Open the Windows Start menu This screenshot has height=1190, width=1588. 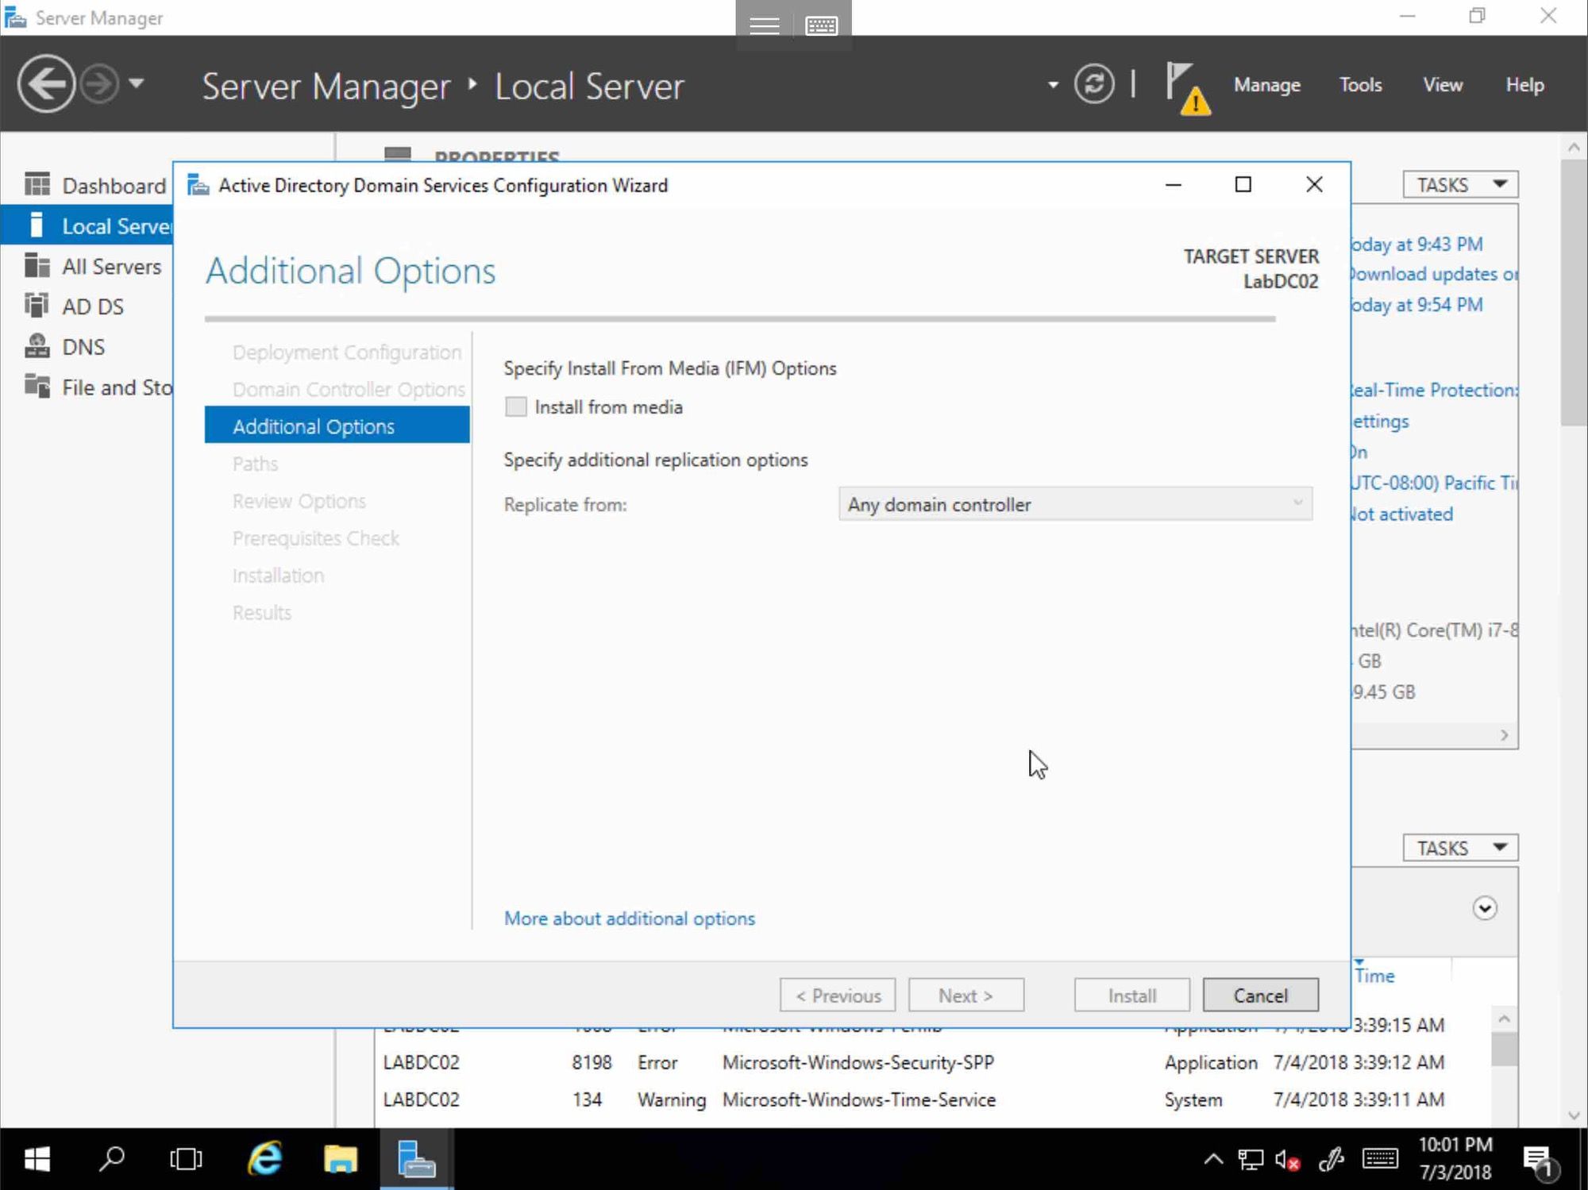(37, 1159)
